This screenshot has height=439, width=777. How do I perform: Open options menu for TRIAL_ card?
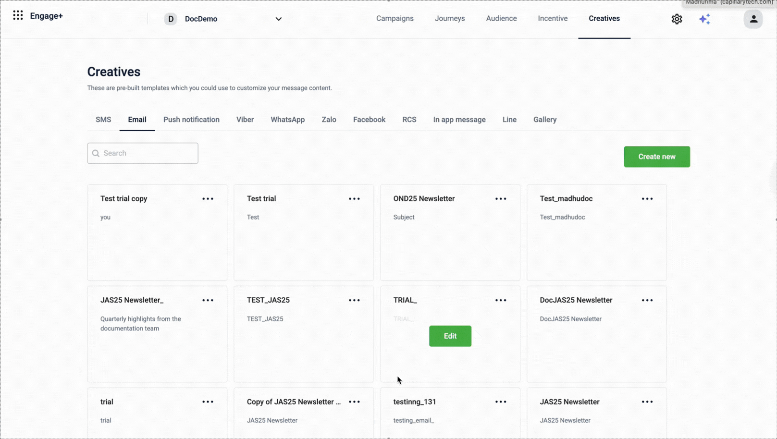[x=501, y=300]
